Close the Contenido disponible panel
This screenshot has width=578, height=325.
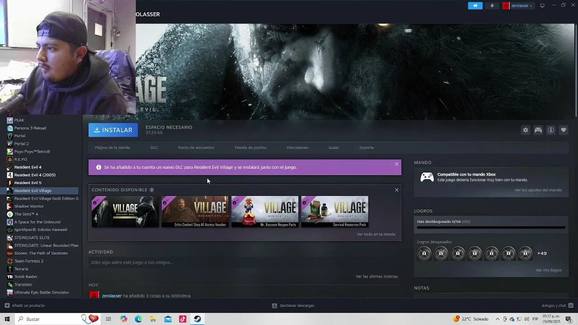[396, 190]
